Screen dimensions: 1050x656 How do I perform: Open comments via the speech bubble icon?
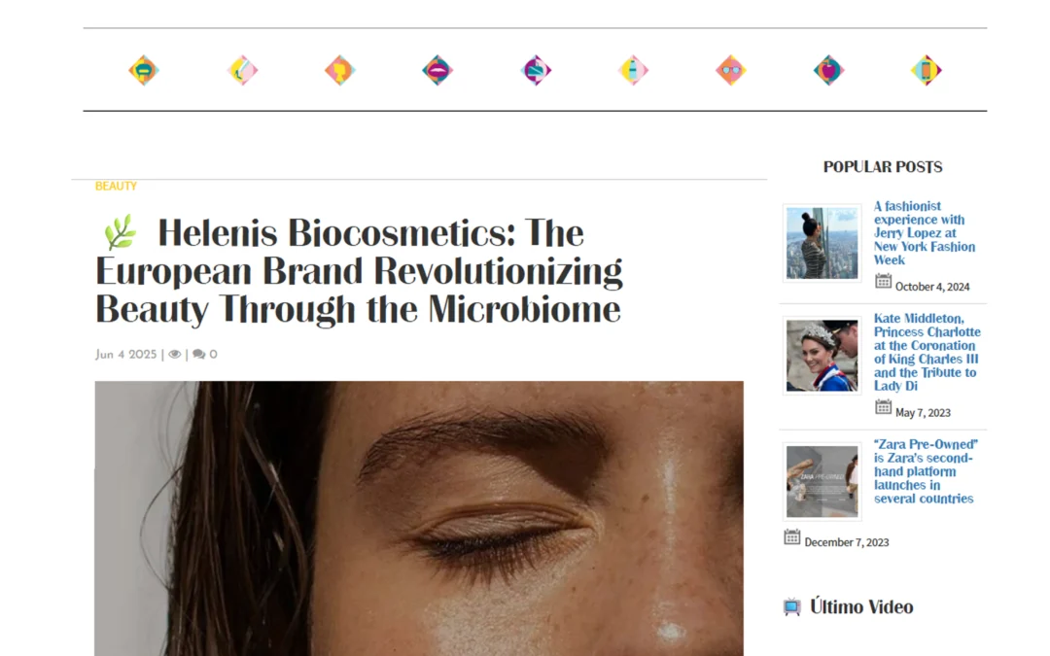pos(198,354)
